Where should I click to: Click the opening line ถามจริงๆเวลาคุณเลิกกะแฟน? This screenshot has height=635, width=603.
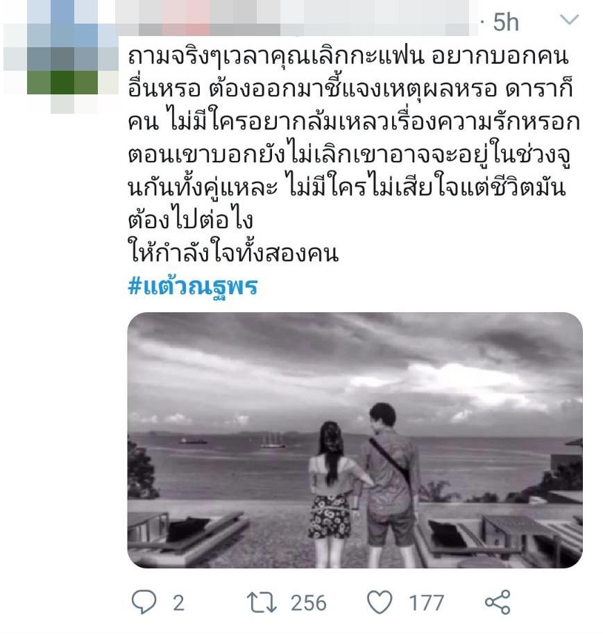pos(275,56)
